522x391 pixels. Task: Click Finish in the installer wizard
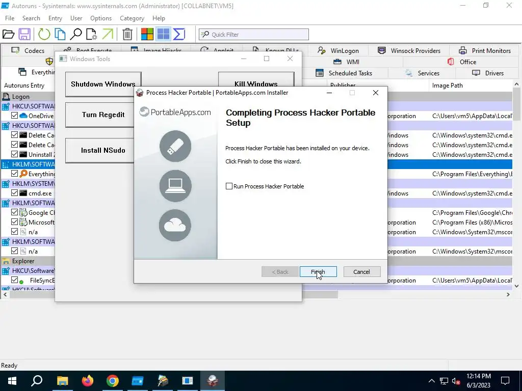coord(318,272)
